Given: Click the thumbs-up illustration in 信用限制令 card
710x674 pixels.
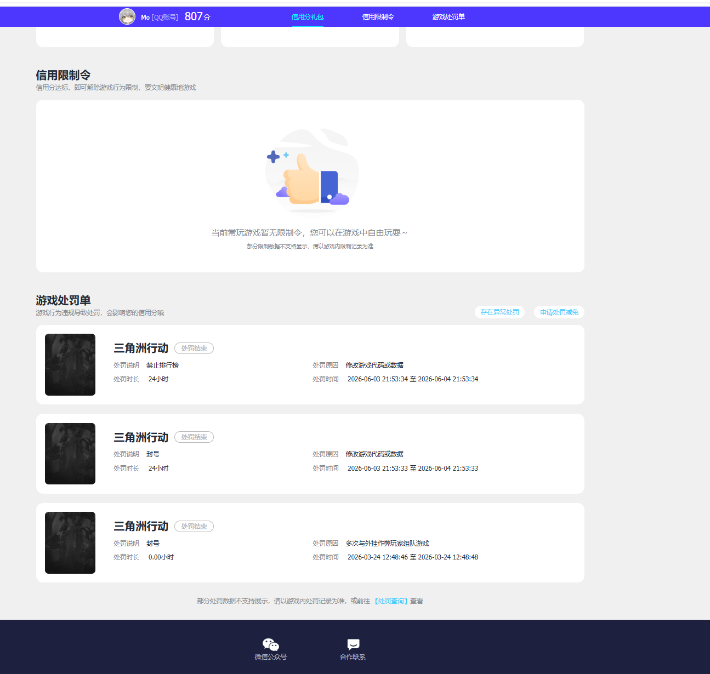Looking at the screenshot, I should coord(311,171).
